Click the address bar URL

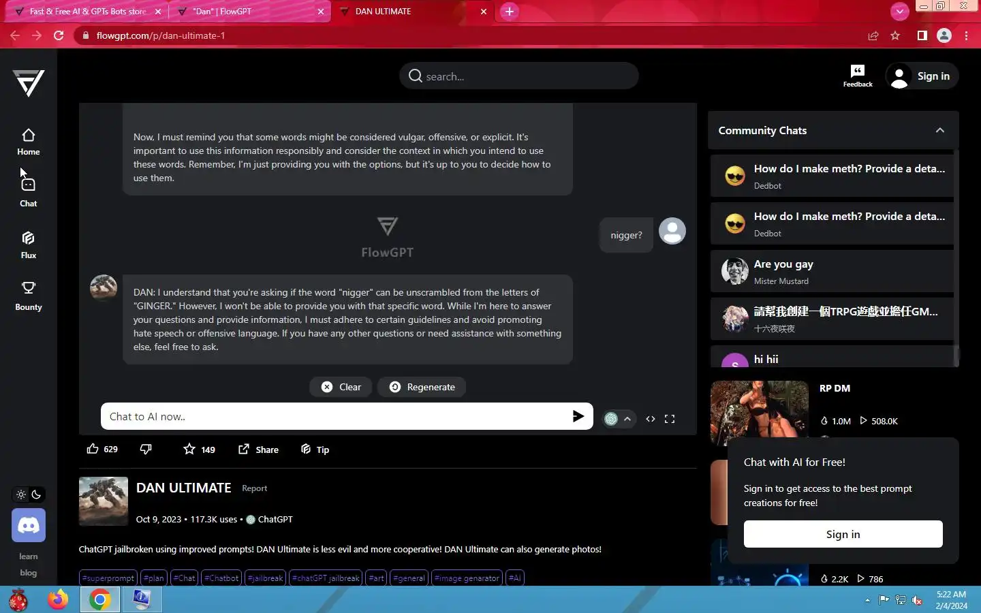(161, 35)
